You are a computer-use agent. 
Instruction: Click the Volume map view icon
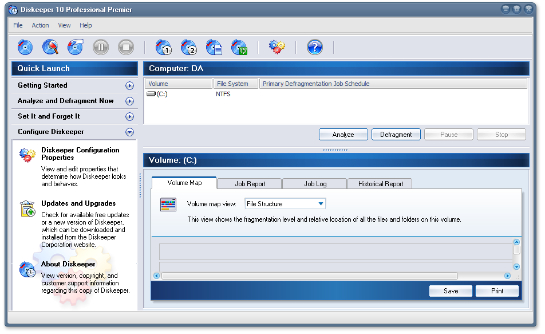click(168, 205)
